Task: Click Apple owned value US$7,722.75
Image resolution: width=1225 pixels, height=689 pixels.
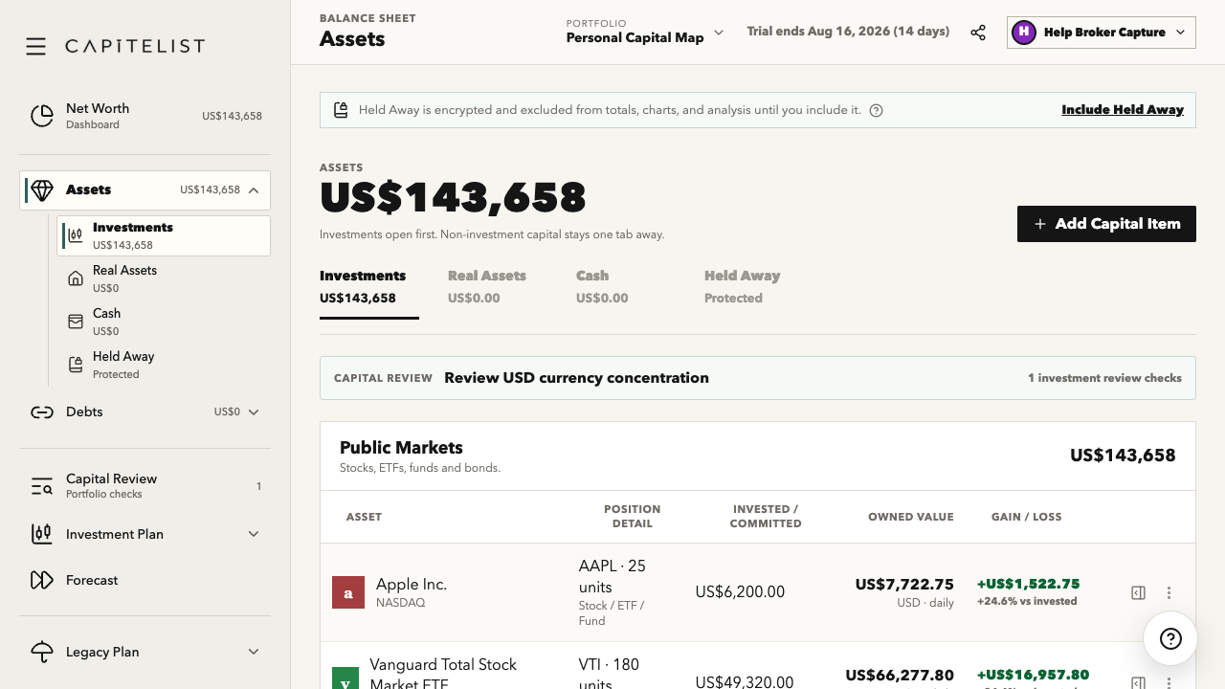Action: pyautogui.click(x=904, y=584)
